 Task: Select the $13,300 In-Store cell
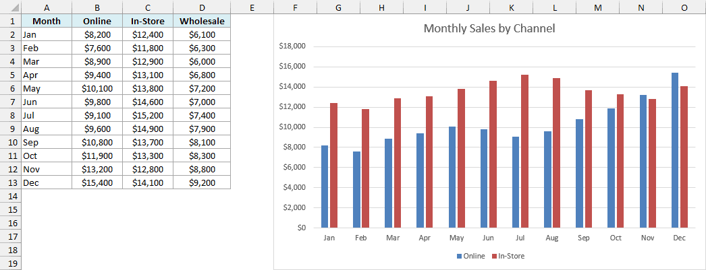pos(148,156)
